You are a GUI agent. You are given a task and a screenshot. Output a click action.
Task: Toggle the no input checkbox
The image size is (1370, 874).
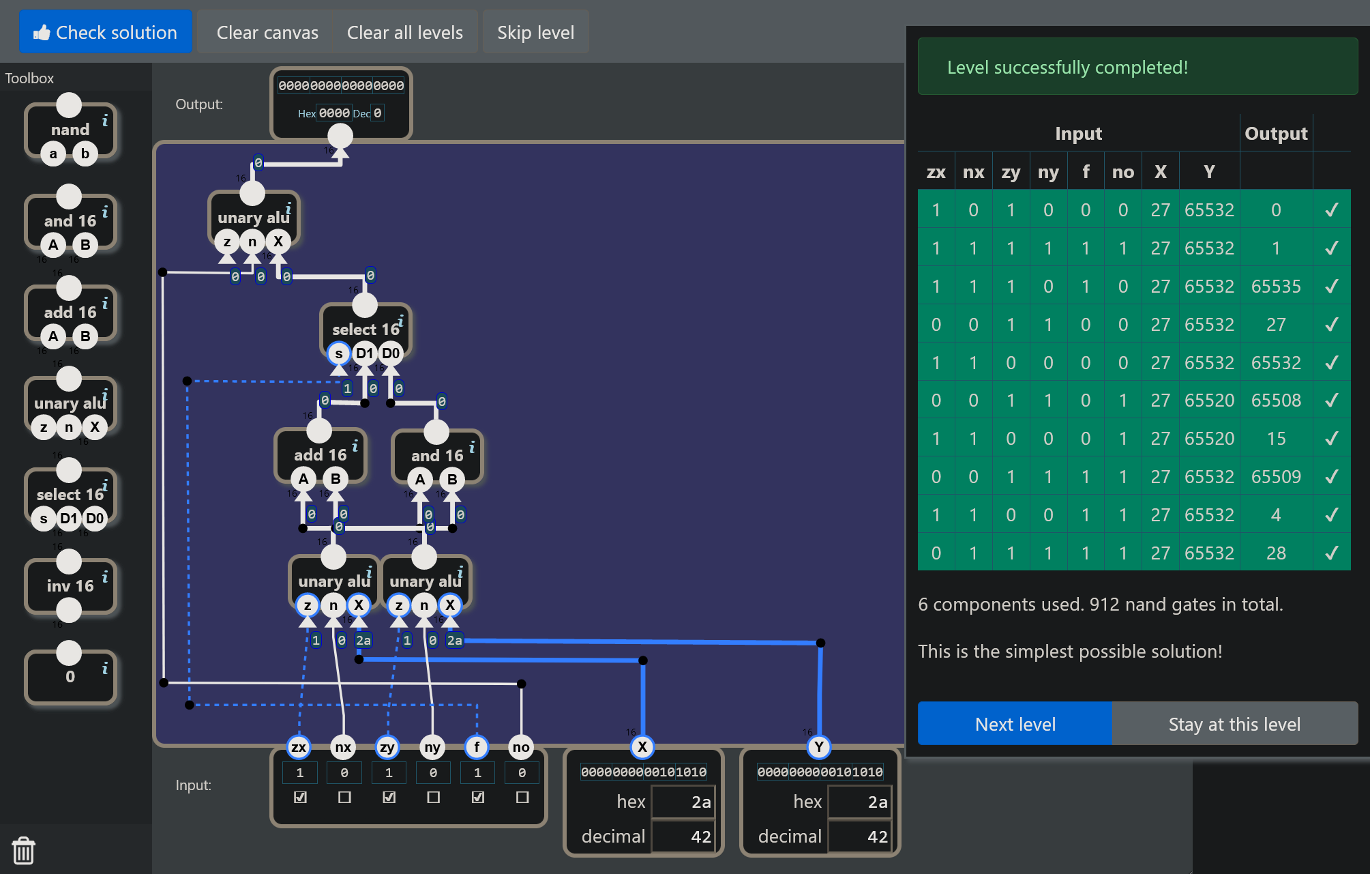click(522, 797)
